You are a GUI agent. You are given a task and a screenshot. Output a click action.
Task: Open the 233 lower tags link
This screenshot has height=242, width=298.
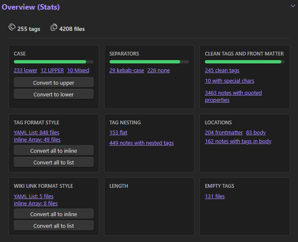pyautogui.click(x=25, y=71)
